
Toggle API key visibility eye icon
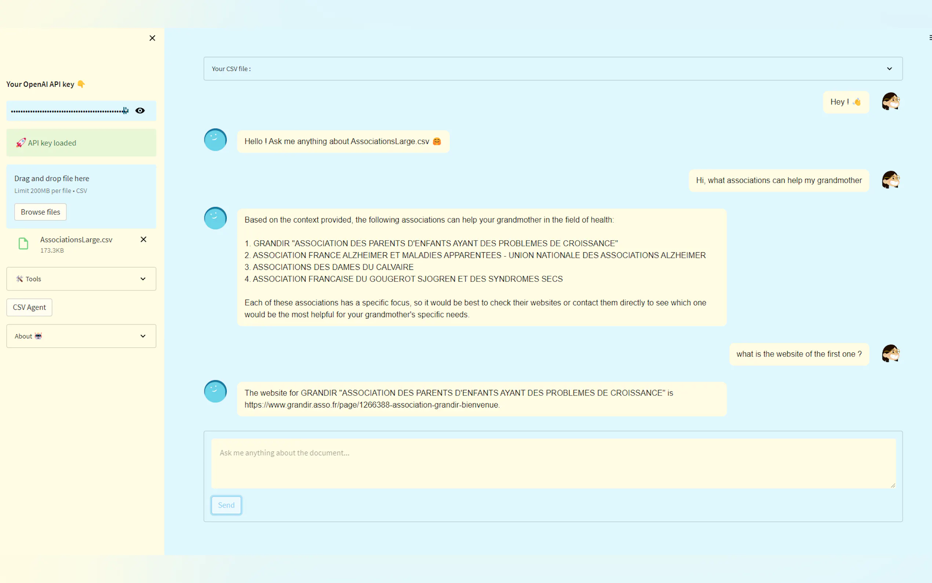pyautogui.click(x=140, y=111)
